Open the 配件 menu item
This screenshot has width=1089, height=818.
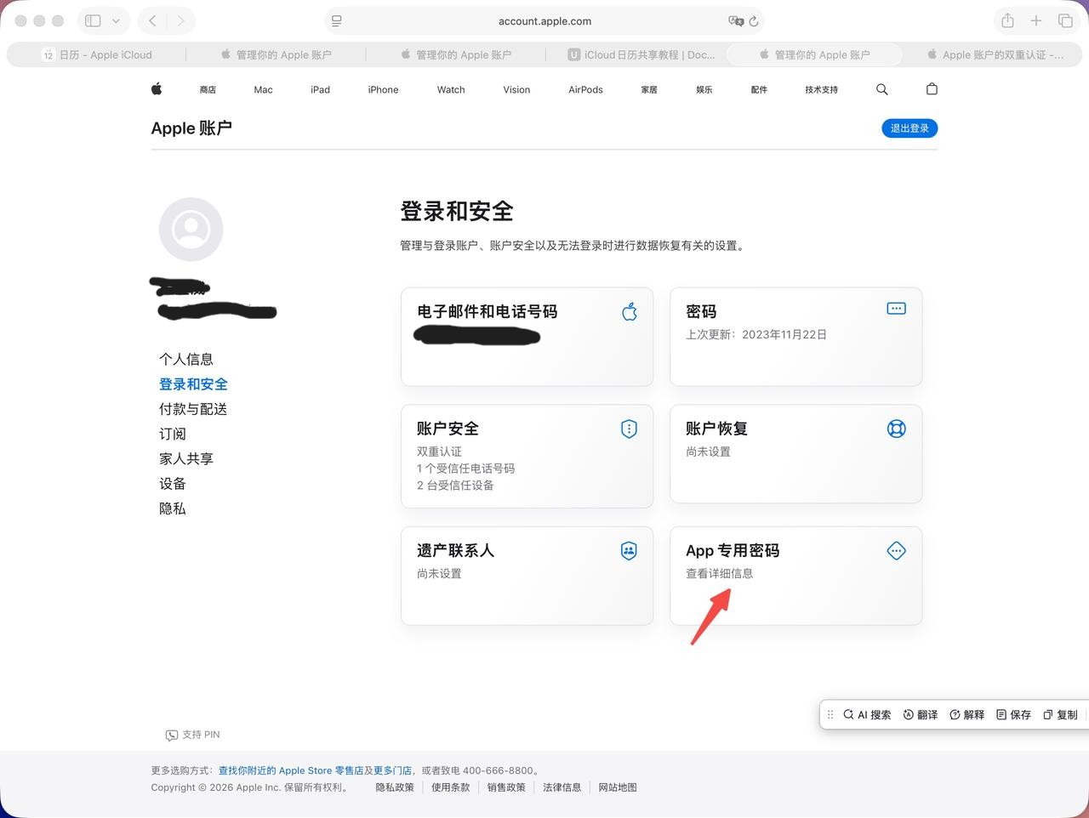pos(760,89)
